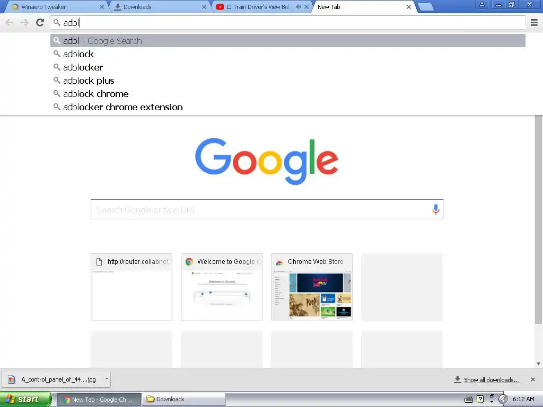
Task: Click the page vertical scrollbar
Action: click(x=538, y=220)
